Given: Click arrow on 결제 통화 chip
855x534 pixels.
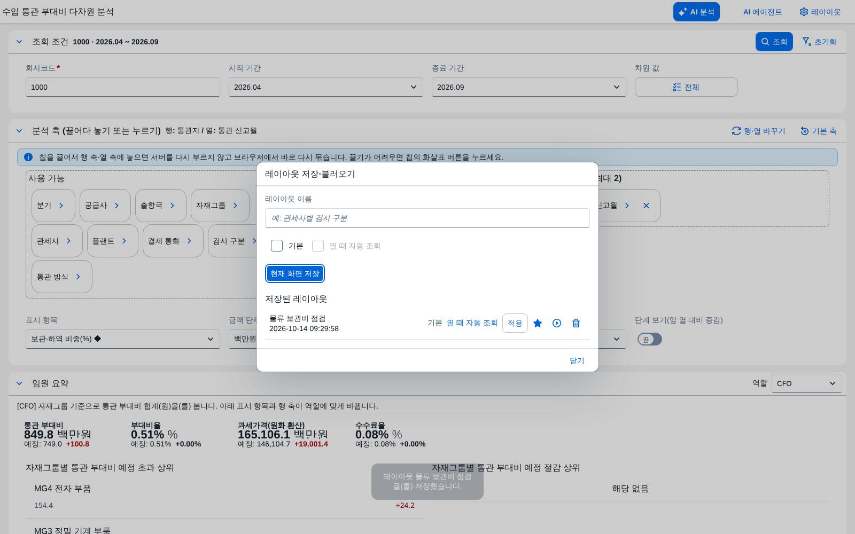Looking at the screenshot, I should (189, 241).
